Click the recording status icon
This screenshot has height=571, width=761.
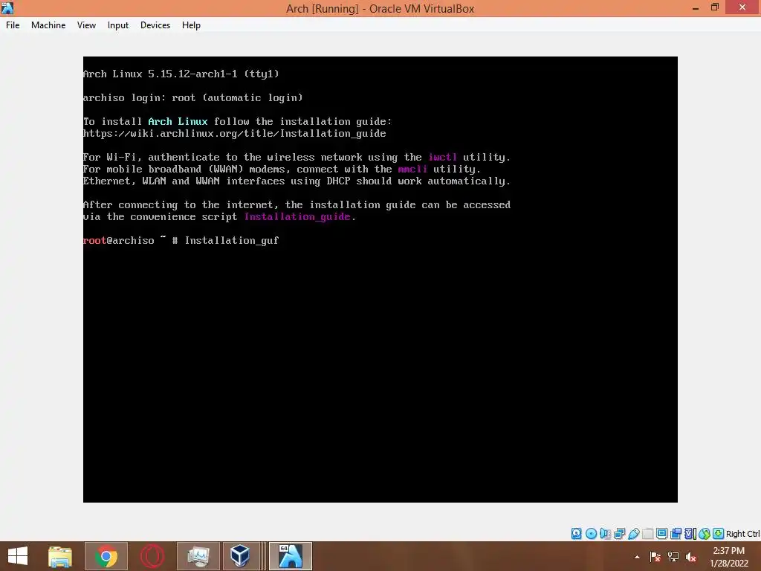coord(676,534)
